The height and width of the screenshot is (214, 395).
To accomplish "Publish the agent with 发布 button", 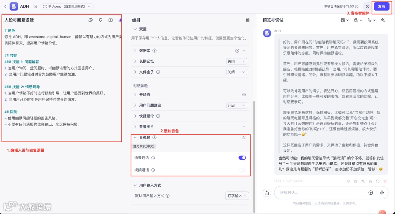I will pos(381,6).
